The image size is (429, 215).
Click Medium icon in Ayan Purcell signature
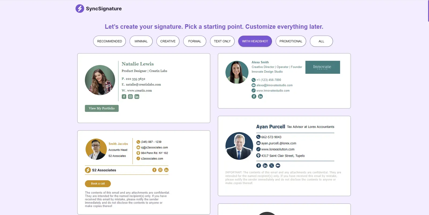pos(278,166)
